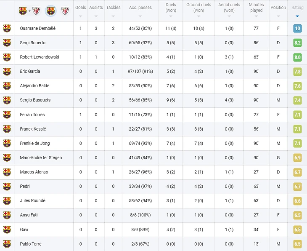Click the sort arrow under Goals

pyautogui.click(x=80, y=16)
